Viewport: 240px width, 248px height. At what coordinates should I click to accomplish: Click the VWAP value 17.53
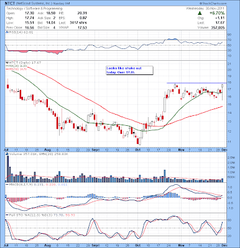pyautogui.click(x=82, y=27)
